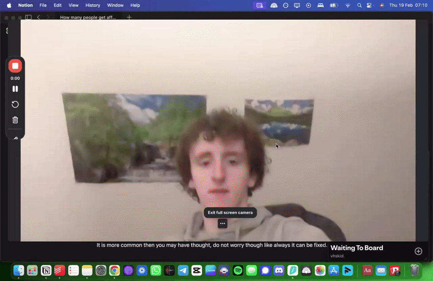The width and height of the screenshot is (433, 281).
Task: Open Telegram from the dock
Action: pyautogui.click(x=183, y=270)
